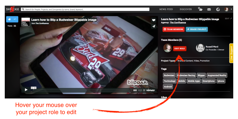Click Russell Ward's avatar

click(200, 48)
